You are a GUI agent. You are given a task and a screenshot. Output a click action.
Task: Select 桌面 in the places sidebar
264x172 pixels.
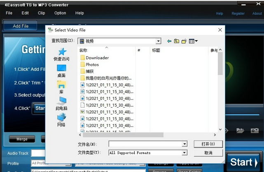click(61, 71)
